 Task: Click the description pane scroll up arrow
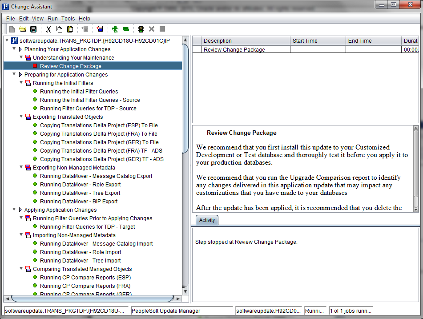pyautogui.click(x=416, y=128)
